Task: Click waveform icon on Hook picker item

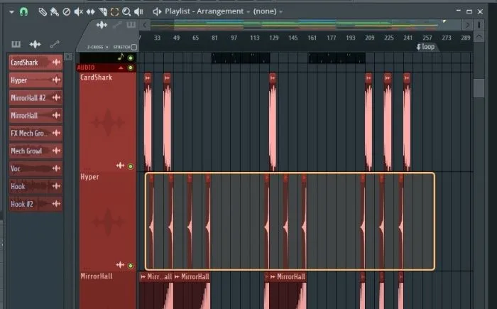Action: [x=56, y=186]
